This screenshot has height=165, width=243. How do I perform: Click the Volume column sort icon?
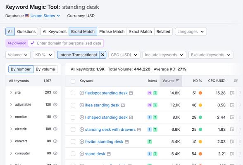(x=178, y=81)
